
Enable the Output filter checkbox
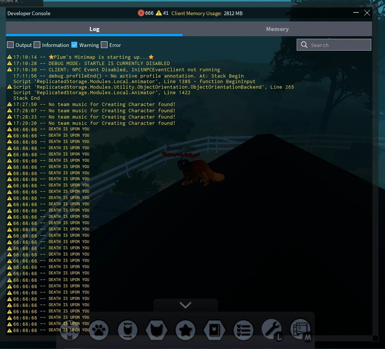[10, 45]
